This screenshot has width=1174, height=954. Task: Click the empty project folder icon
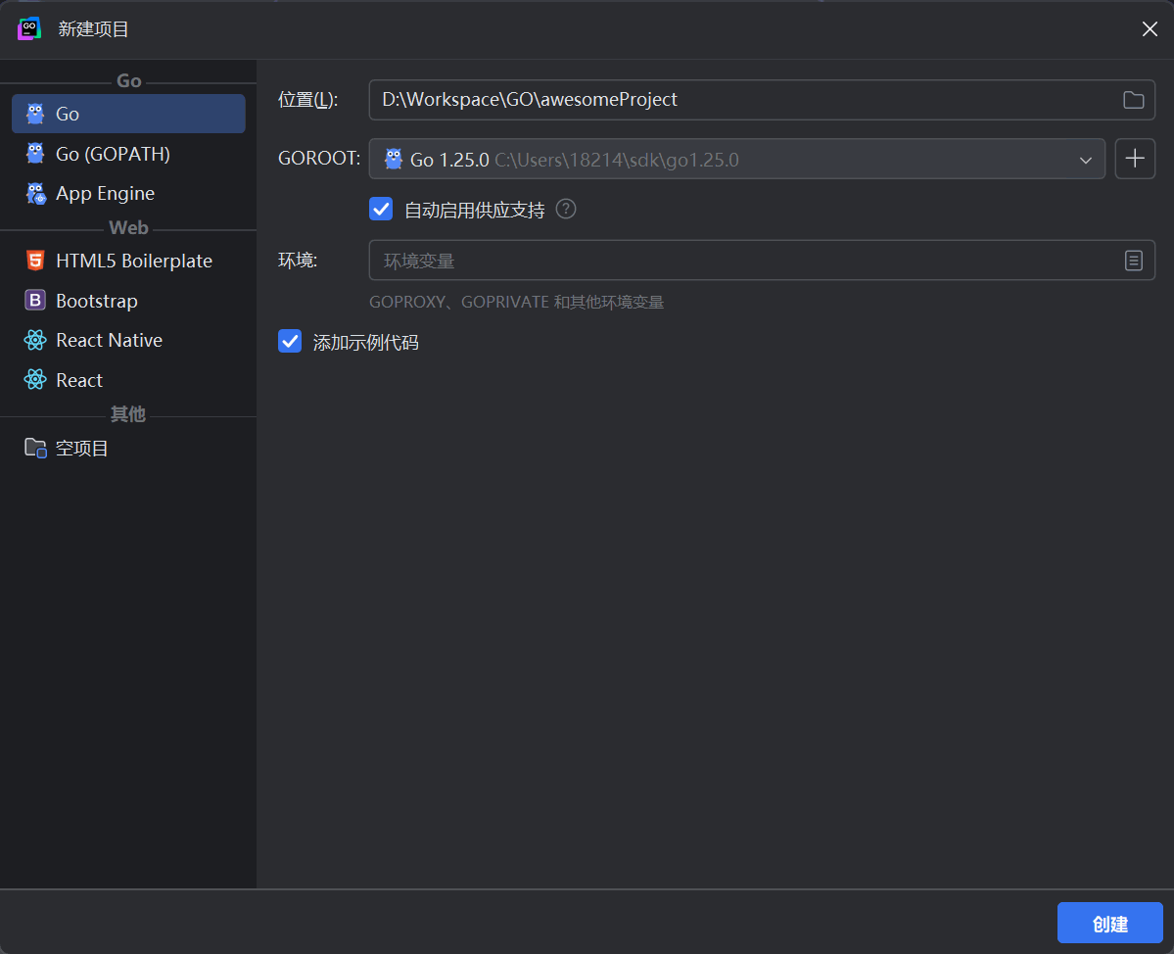pyautogui.click(x=35, y=448)
